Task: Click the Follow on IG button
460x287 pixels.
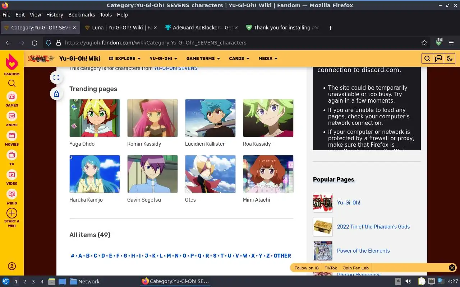Action: click(307, 268)
